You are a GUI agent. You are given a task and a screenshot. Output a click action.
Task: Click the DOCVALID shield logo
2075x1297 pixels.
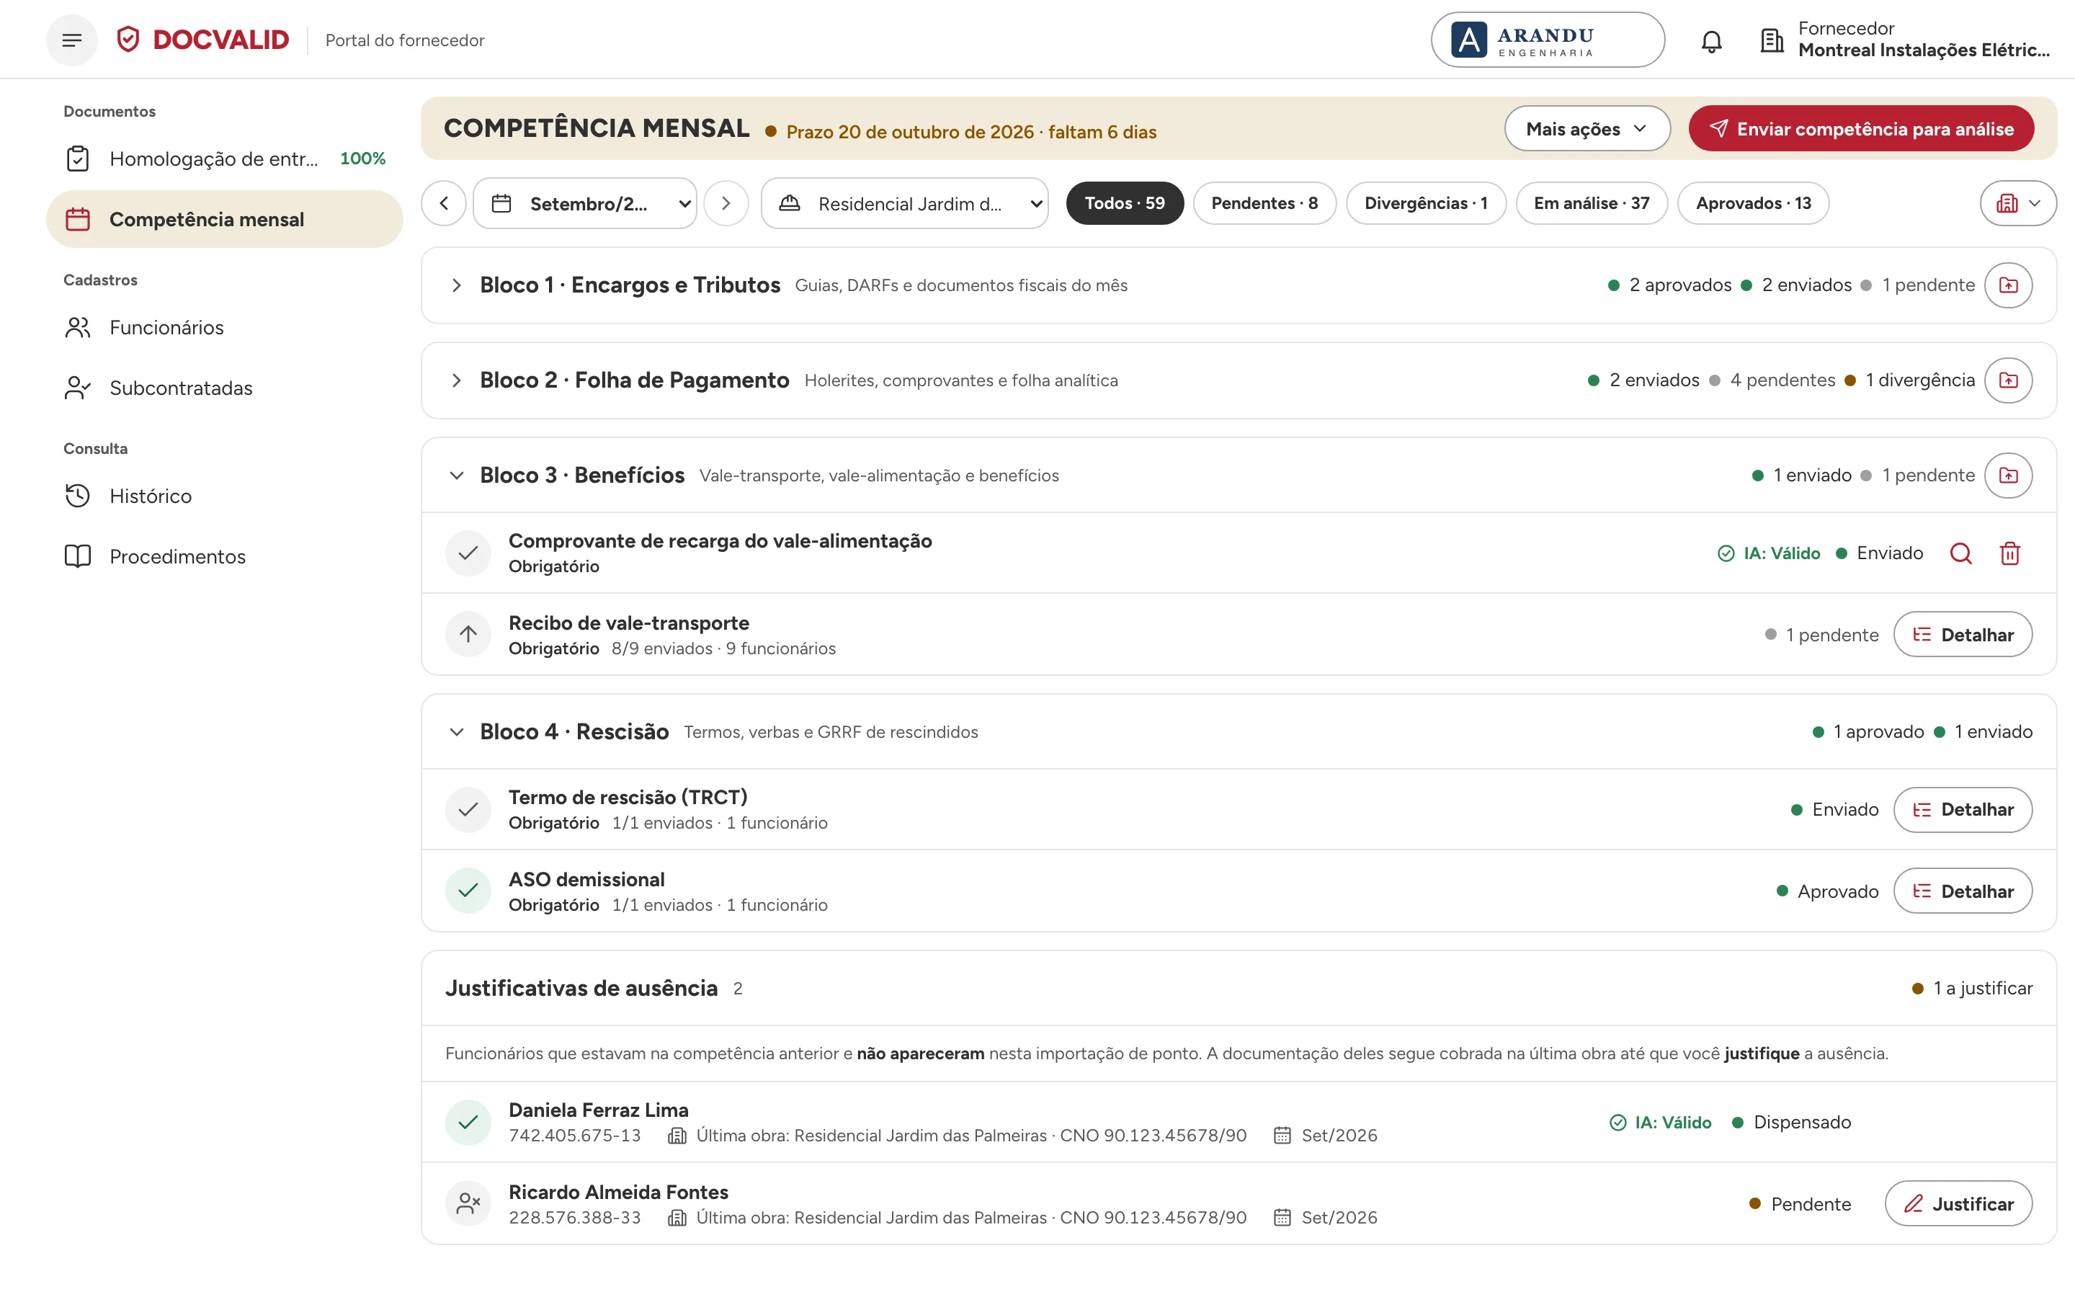tap(129, 40)
